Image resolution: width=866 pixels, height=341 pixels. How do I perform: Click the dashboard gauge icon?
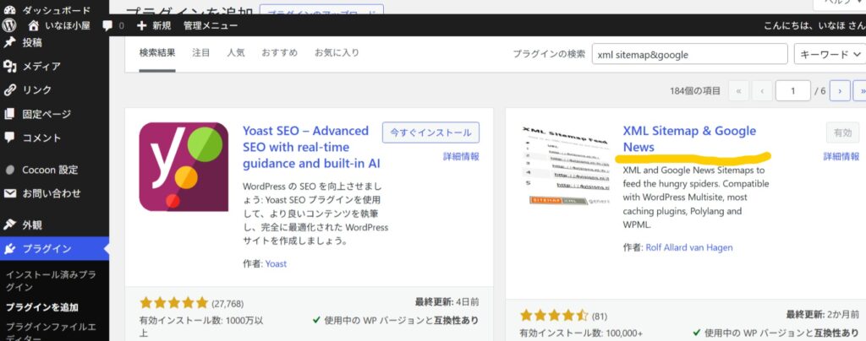(x=9, y=10)
